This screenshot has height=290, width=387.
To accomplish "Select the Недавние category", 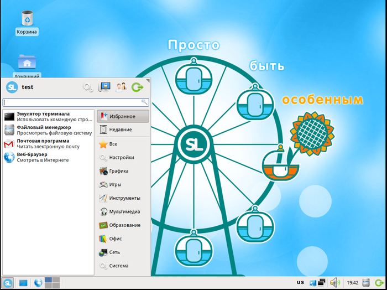I will pos(123,130).
